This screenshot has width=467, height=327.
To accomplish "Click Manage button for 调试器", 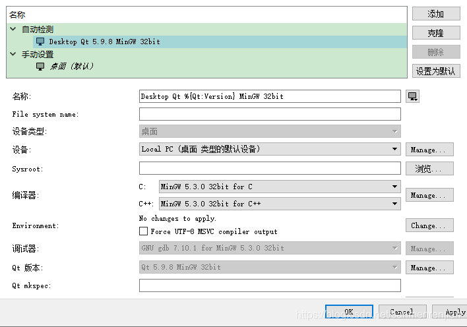I will coord(429,249).
